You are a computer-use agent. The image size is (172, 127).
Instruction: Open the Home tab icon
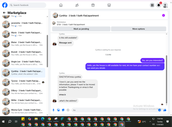click(x=61, y=5)
